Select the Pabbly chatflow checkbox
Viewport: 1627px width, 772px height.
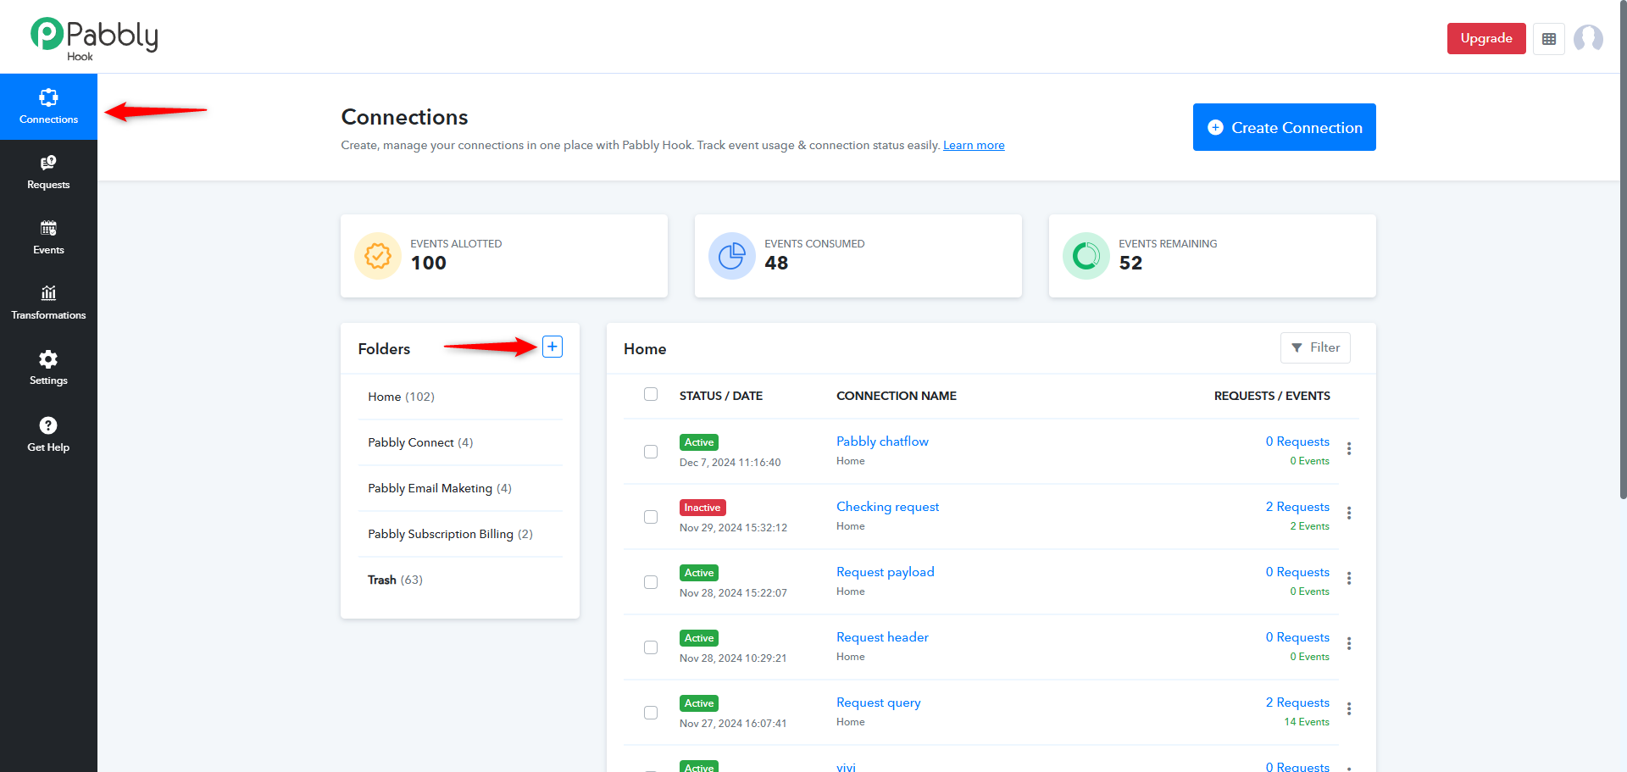(651, 452)
